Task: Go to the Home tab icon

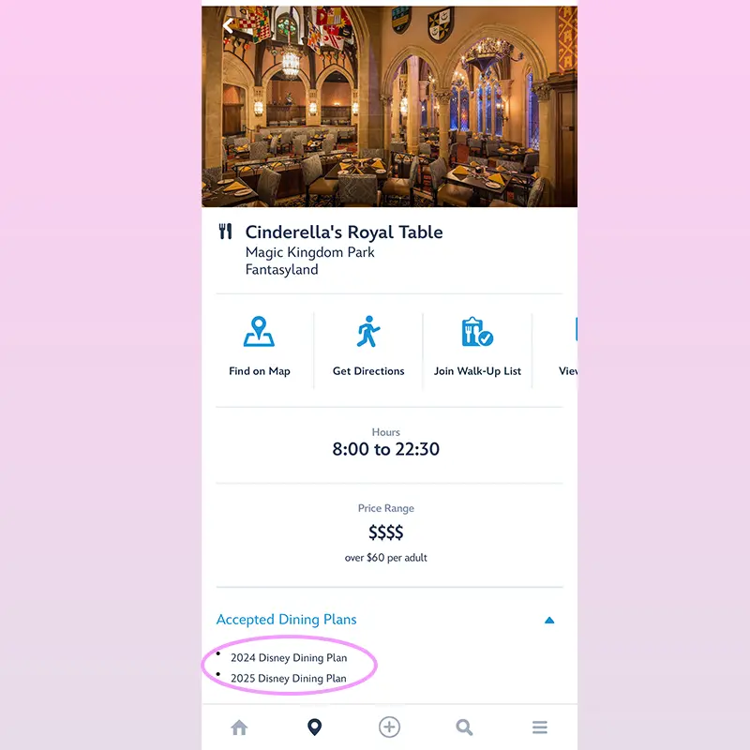Action: 239,727
